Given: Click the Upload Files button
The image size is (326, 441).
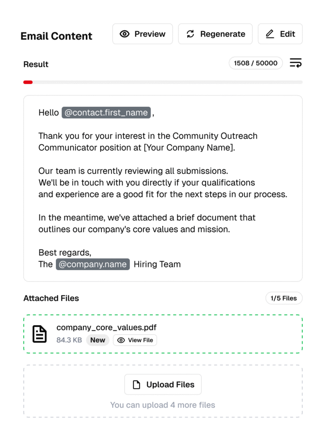Looking at the screenshot, I should coord(163,385).
